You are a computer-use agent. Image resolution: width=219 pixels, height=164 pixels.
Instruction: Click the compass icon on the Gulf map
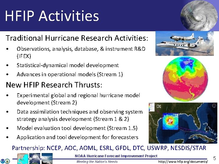(x=214, y=106)
